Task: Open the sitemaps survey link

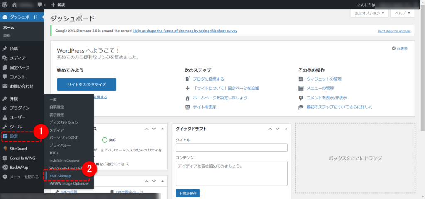Action: point(185,31)
